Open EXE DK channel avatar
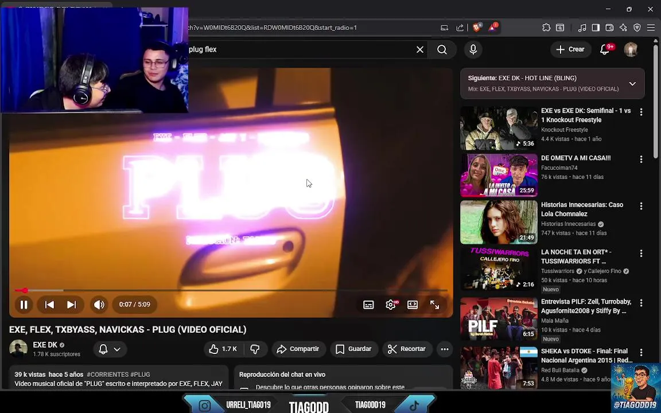The width and height of the screenshot is (661, 413). tap(18, 349)
